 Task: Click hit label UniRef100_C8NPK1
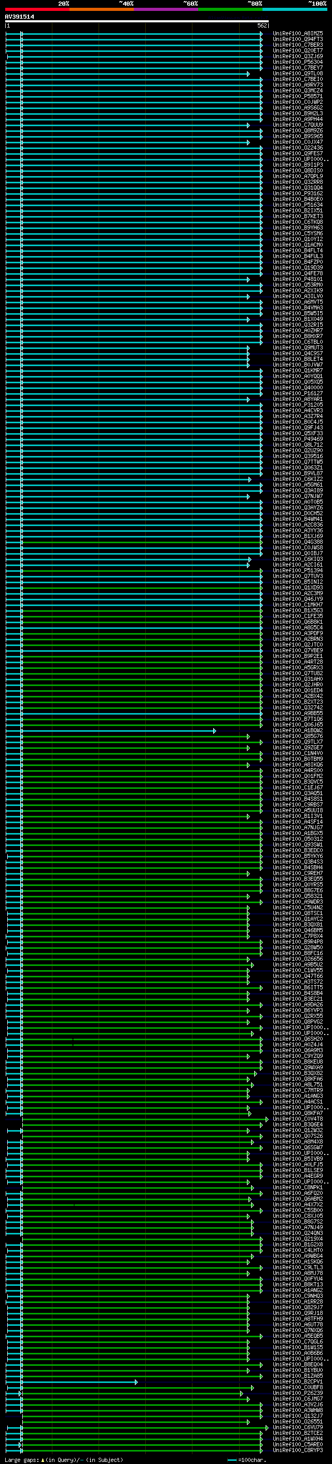(298, 1187)
